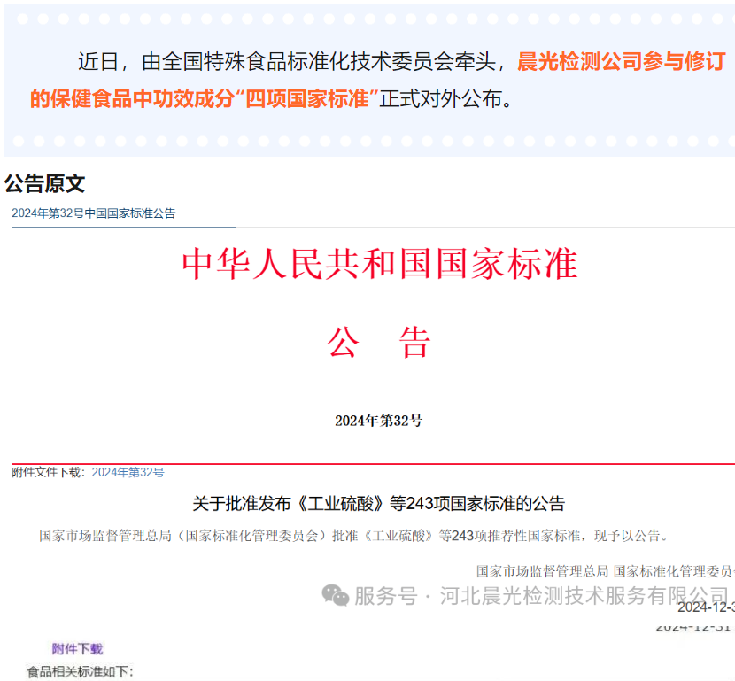
Task: Click the headline 关于批准发布《工业硫酸》等243项国家标准的公告
Action: (x=378, y=504)
